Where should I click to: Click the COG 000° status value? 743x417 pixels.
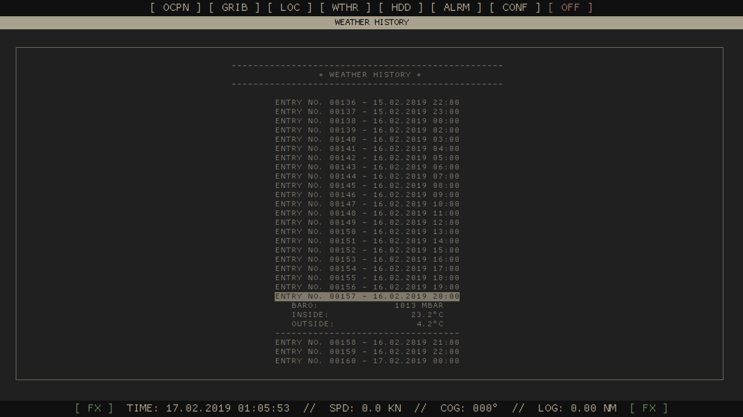click(469, 408)
